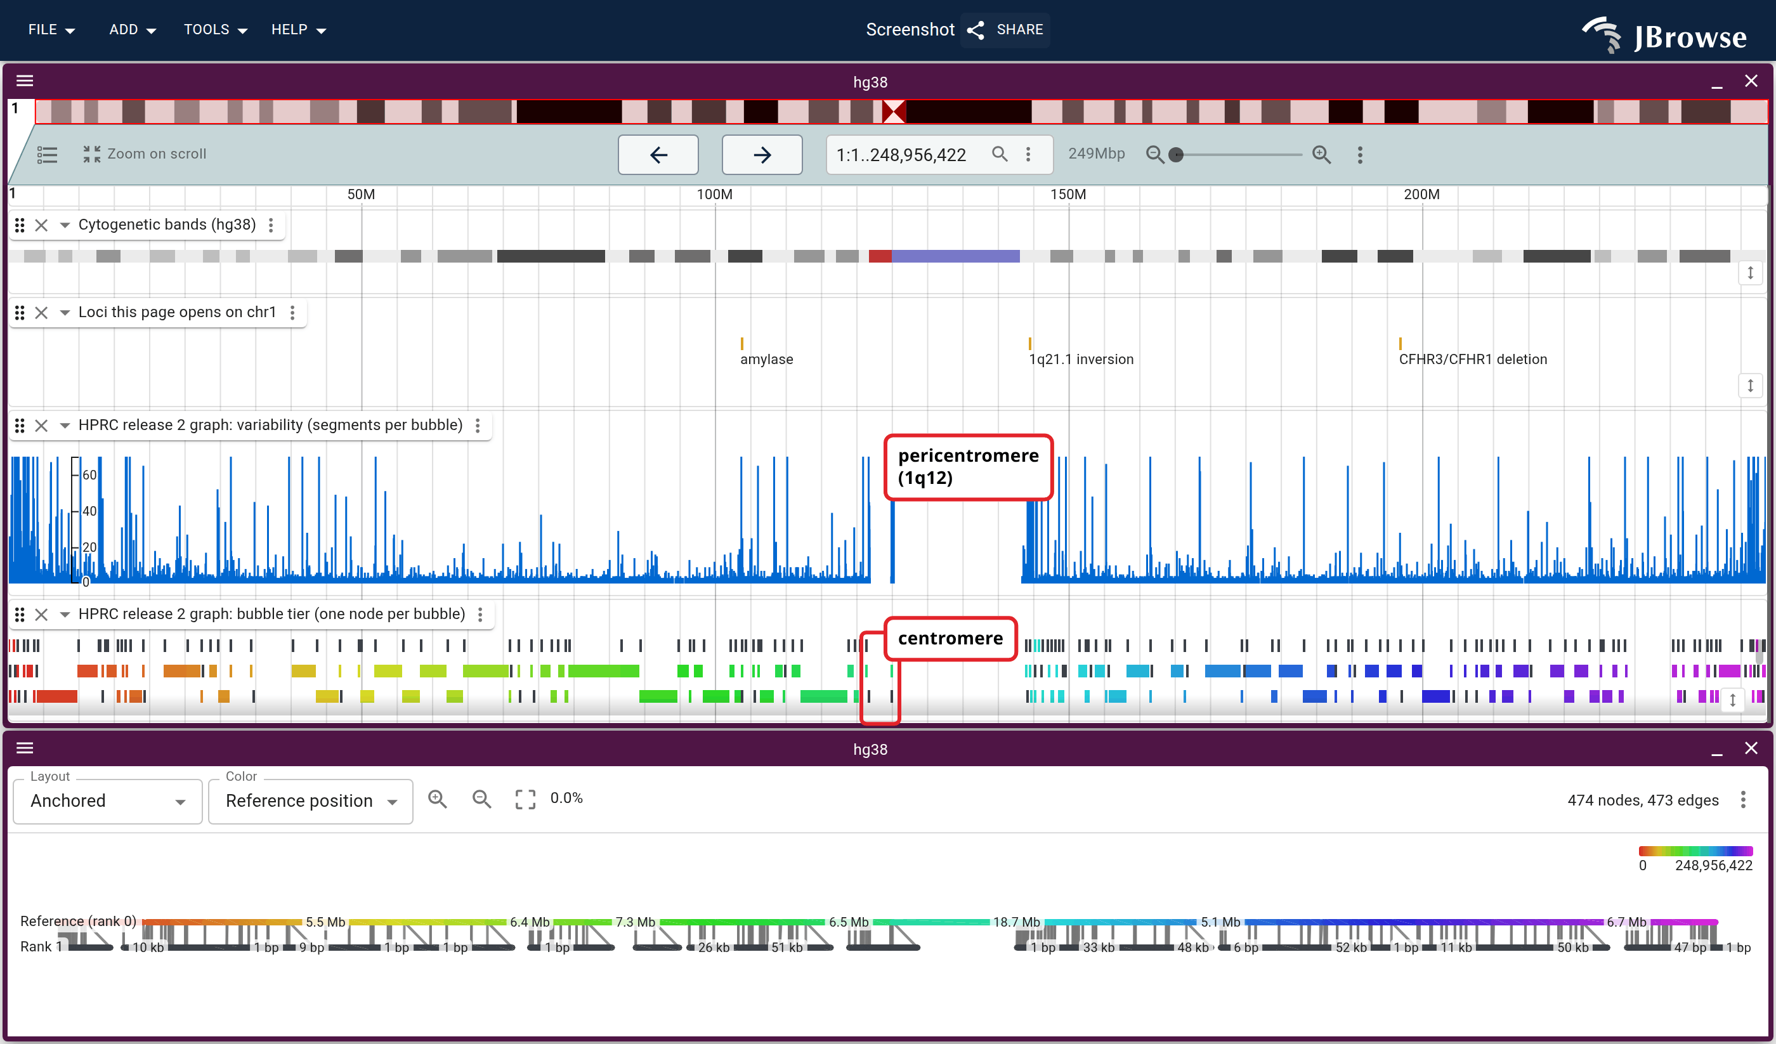Open Cytogenetic bands track menu

click(271, 225)
